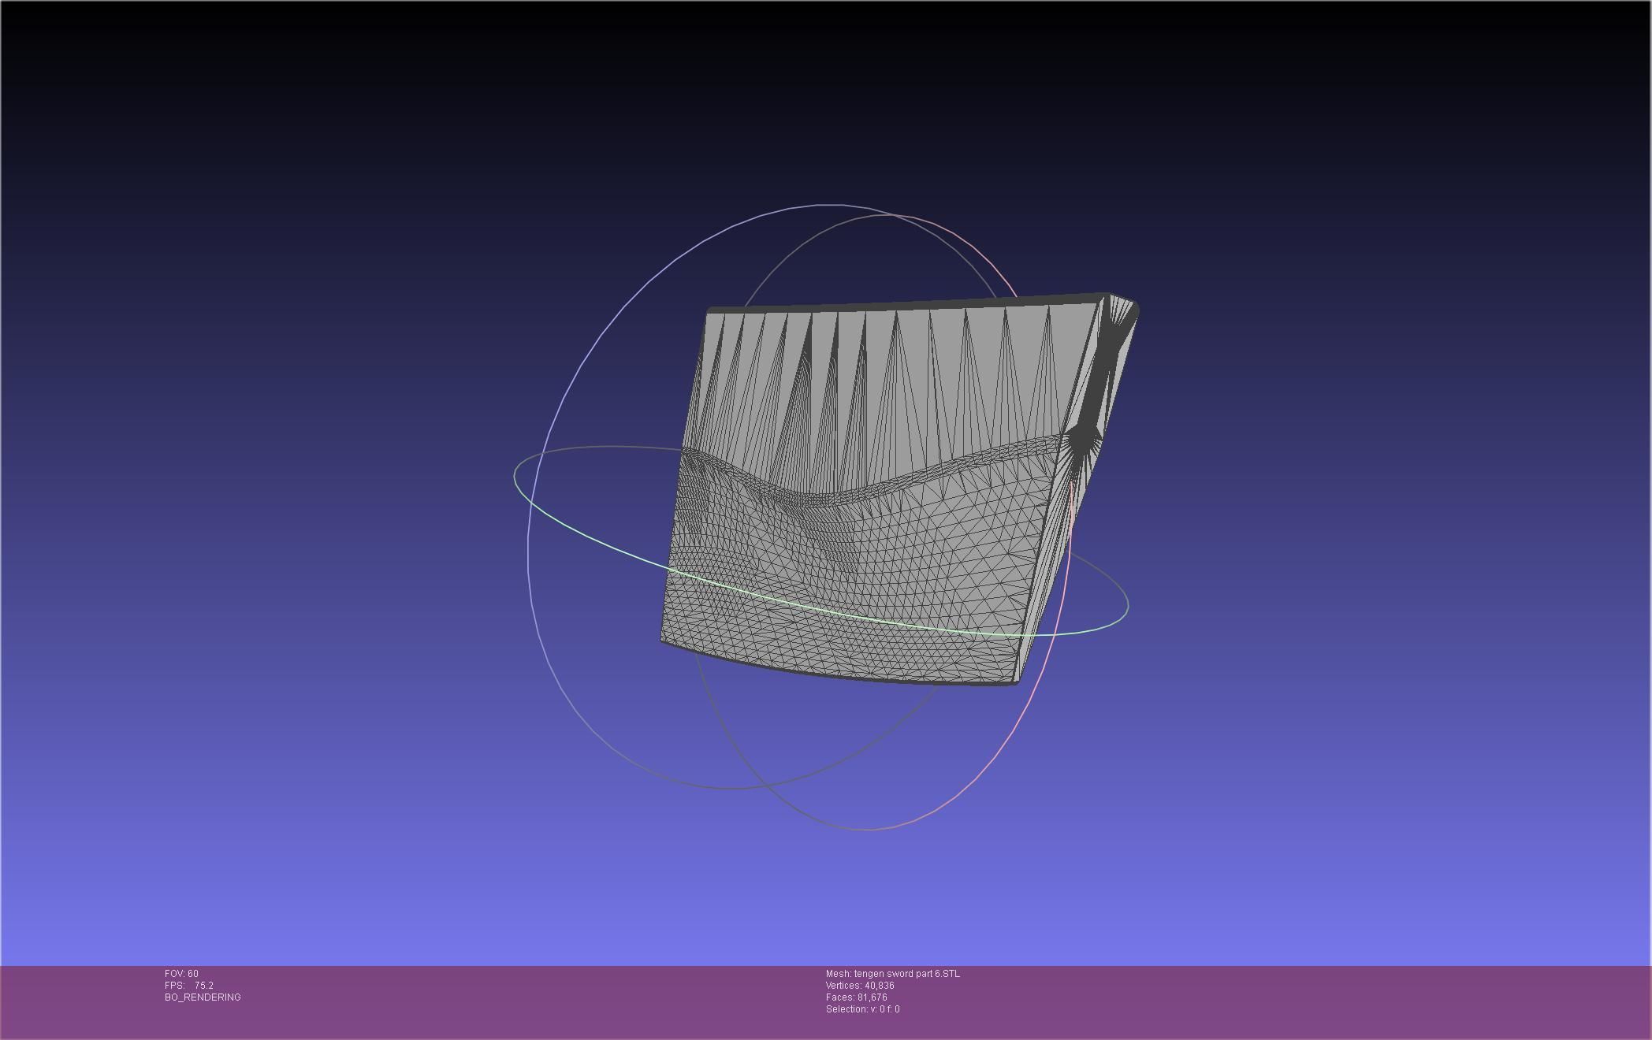This screenshot has height=1040, width=1652.
Task: Click the Selection: v: 0 f: 0 text
Action: pos(862,1009)
